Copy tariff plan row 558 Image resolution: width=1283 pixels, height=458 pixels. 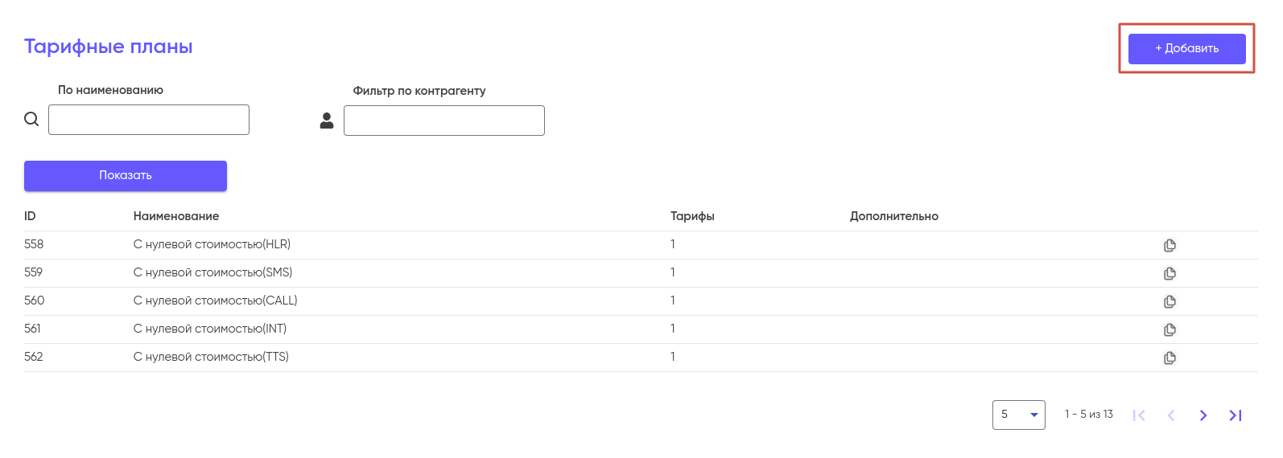1170,245
